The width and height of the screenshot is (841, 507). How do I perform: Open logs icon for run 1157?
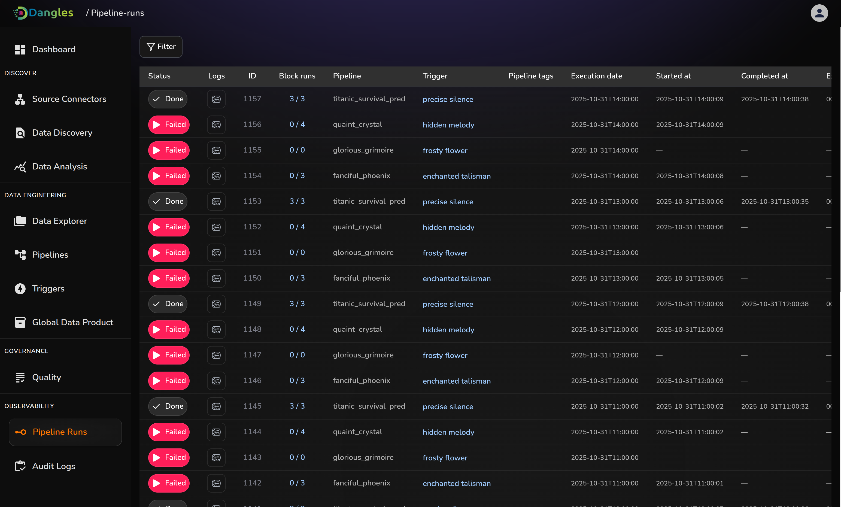tap(216, 99)
